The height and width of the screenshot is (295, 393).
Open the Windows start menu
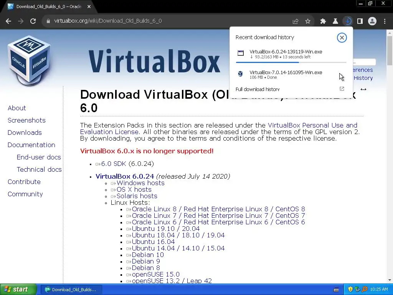(x=18, y=290)
